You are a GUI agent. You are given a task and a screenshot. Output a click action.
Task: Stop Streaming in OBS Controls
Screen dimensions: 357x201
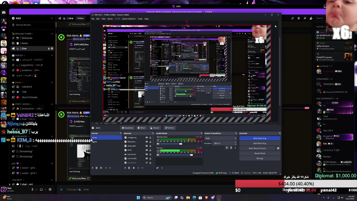pyautogui.click(x=260, y=138)
